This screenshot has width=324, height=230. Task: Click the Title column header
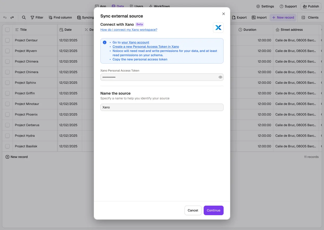coord(35,30)
